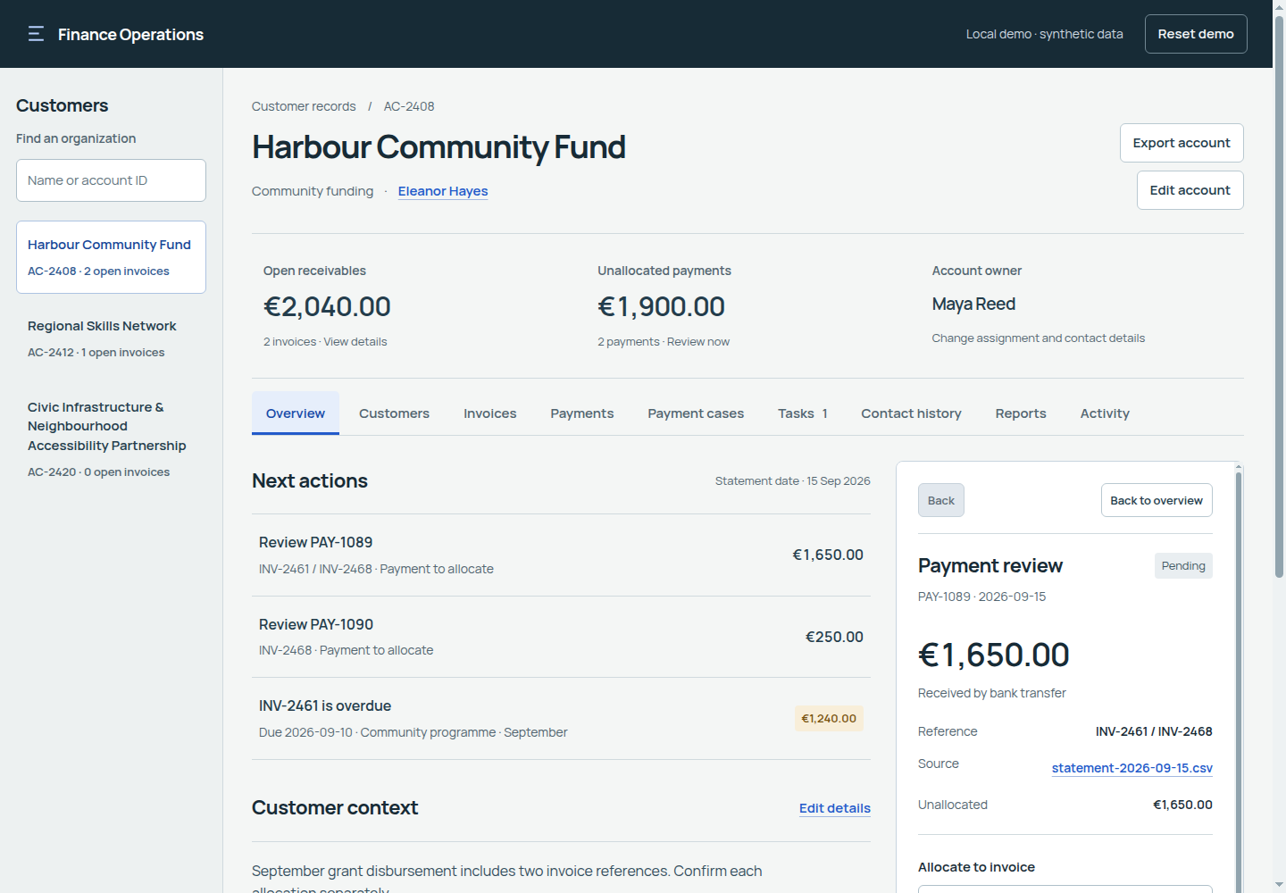Viewport: 1286px width, 893px height.
Task: Open the Review PAY-1089 action row
Action: pos(561,555)
